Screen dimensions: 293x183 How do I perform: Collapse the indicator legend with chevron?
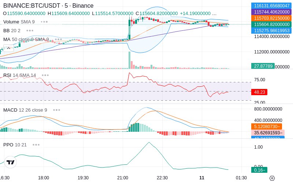(x=8, y=48)
